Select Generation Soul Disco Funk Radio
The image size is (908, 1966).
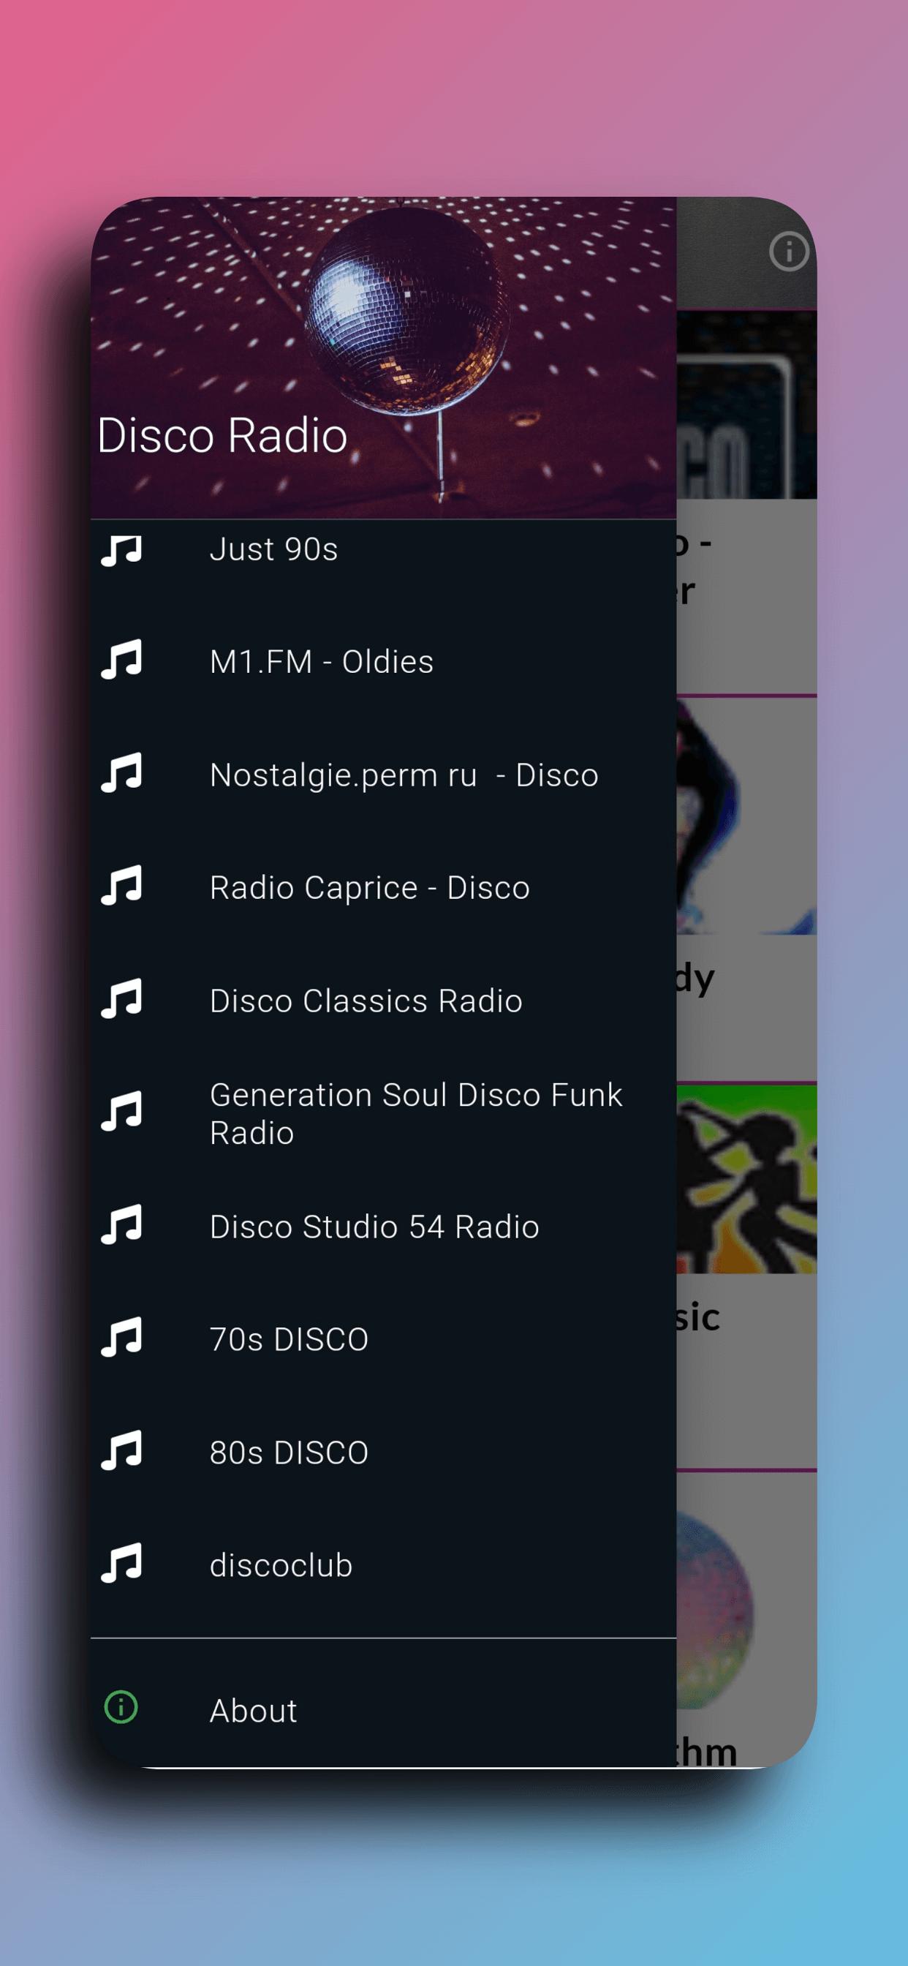coord(383,1113)
